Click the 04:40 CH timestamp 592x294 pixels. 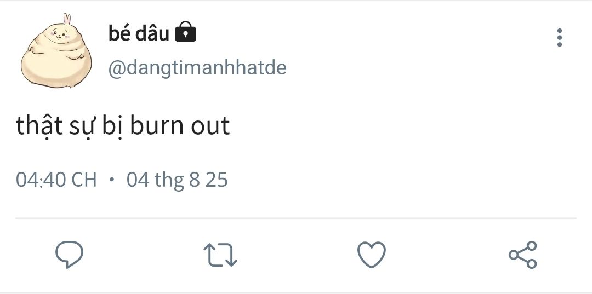[56, 180]
